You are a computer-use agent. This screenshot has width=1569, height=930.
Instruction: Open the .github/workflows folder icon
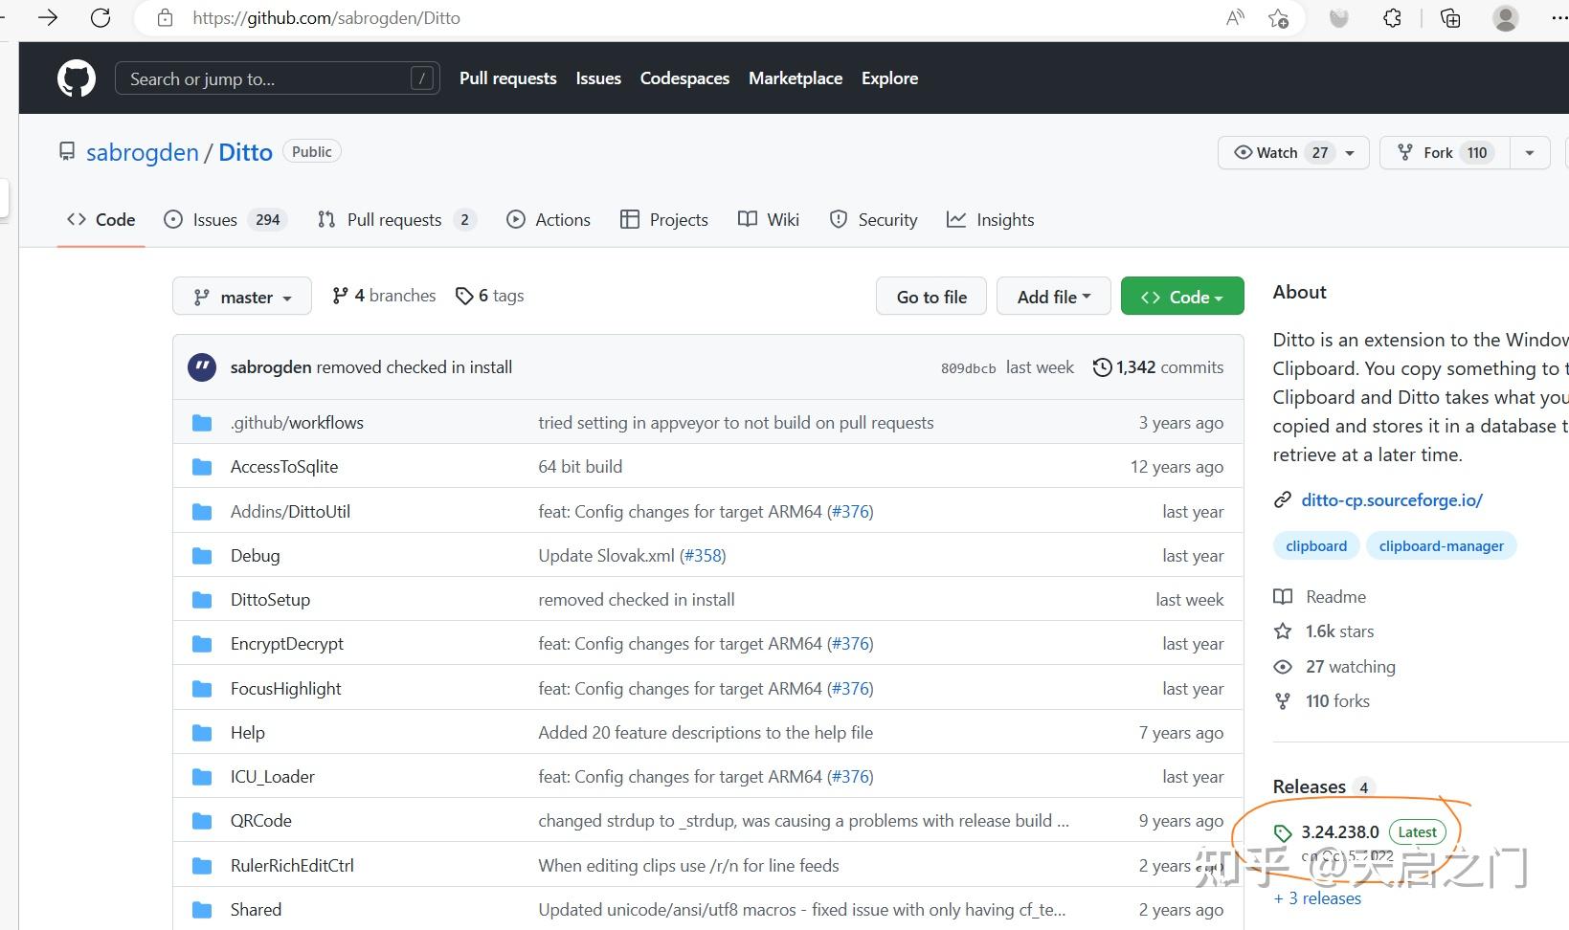point(202,423)
